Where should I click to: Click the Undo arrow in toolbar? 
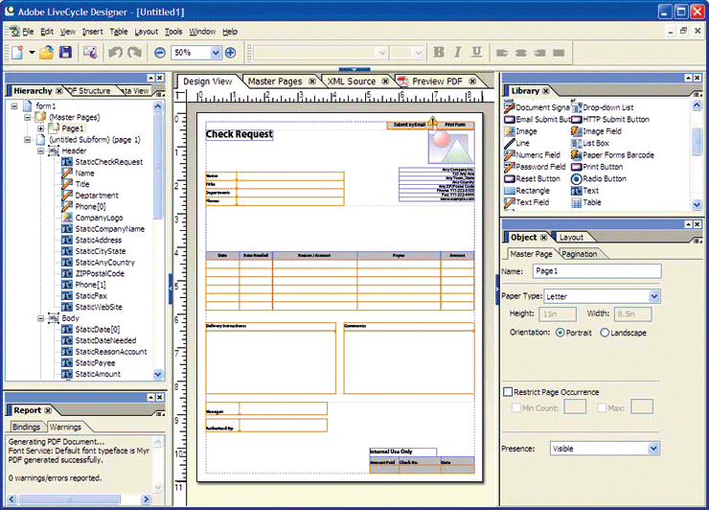coord(116,53)
